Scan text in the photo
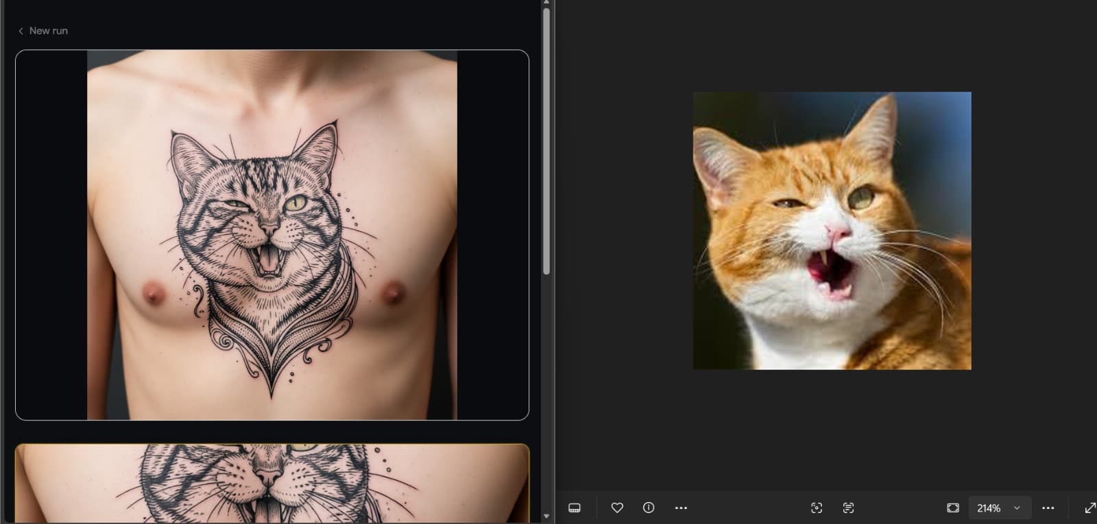This screenshot has height=524, width=1097. coord(848,508)
